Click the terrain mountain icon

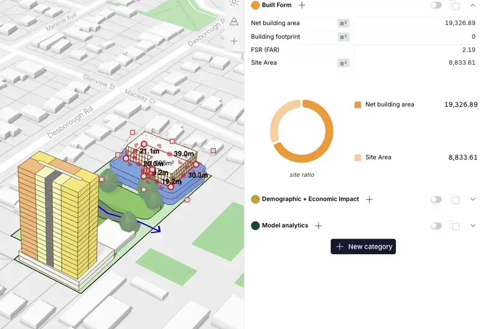point(234,22)
